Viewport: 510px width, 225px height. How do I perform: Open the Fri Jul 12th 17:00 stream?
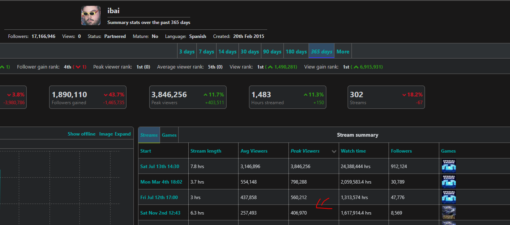tap(159, 197)
